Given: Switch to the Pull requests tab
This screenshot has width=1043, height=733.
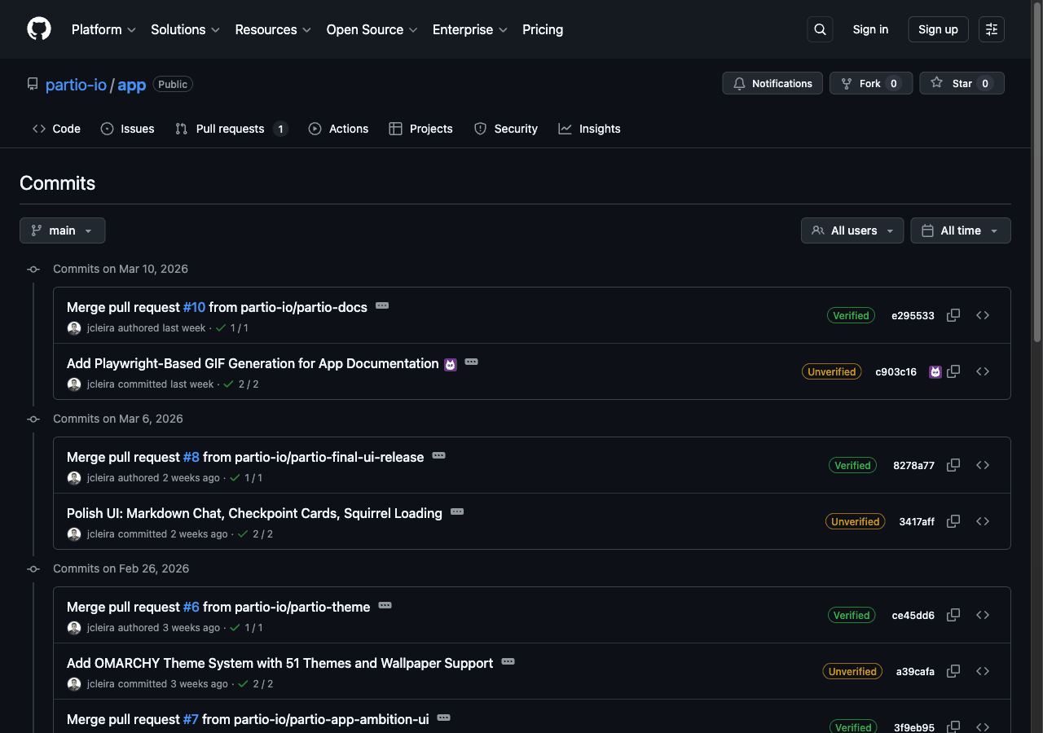Looking at the screenshot, I should 231,129.
